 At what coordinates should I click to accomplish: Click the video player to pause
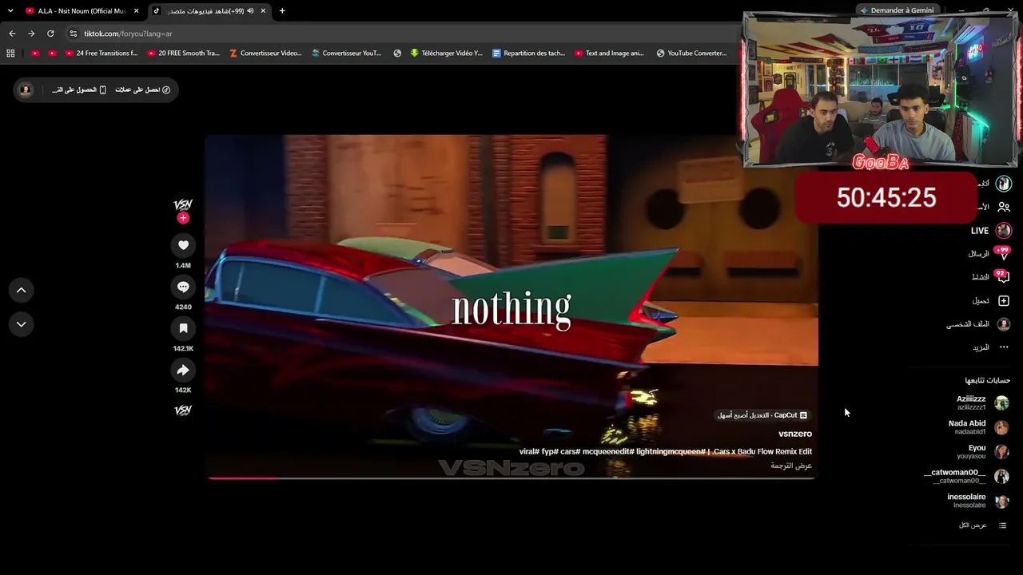click(511, 307)
